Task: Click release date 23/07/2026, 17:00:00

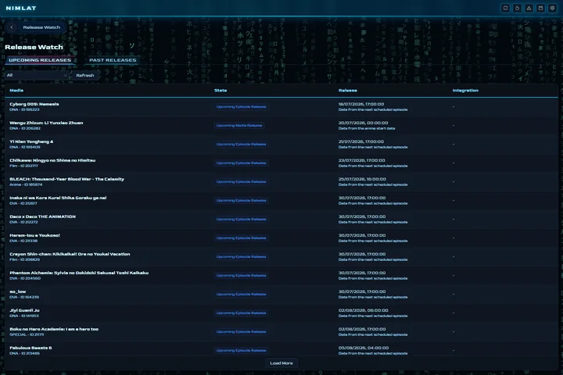Action: pos(361,160)
